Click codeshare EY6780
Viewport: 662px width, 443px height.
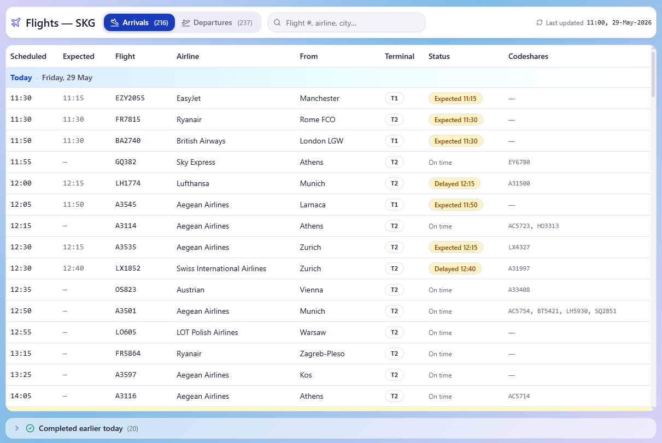519,163
